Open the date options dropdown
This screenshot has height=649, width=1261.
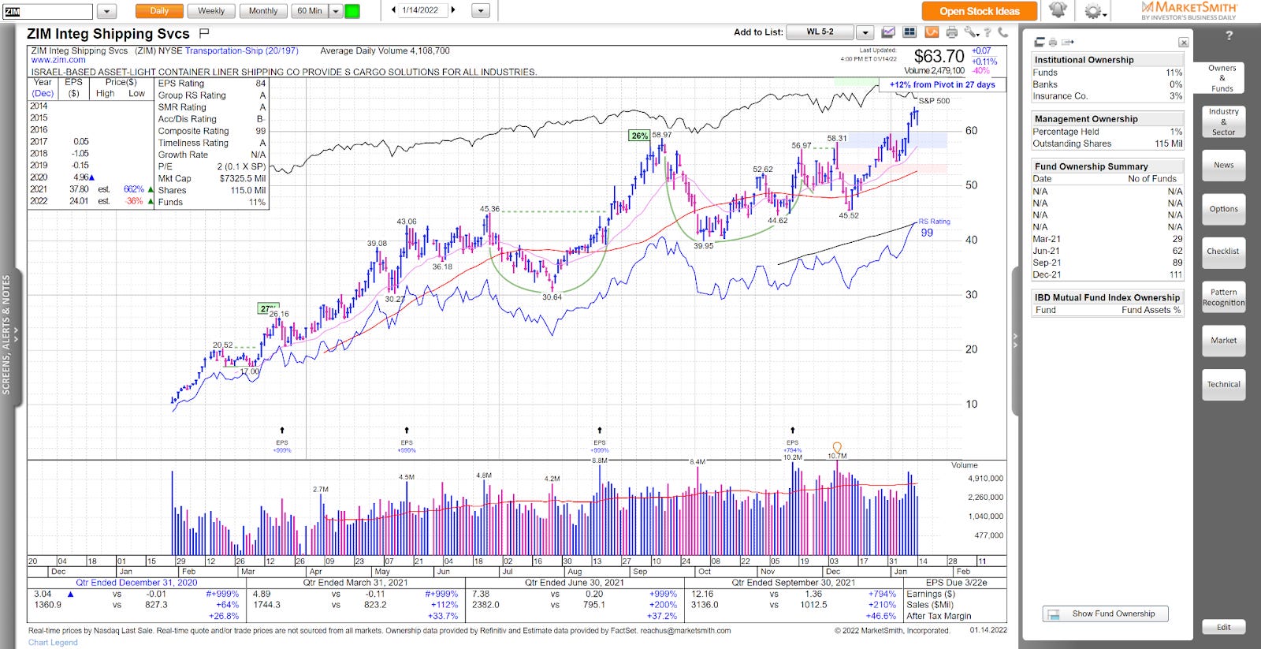click(x=481, y=11)
